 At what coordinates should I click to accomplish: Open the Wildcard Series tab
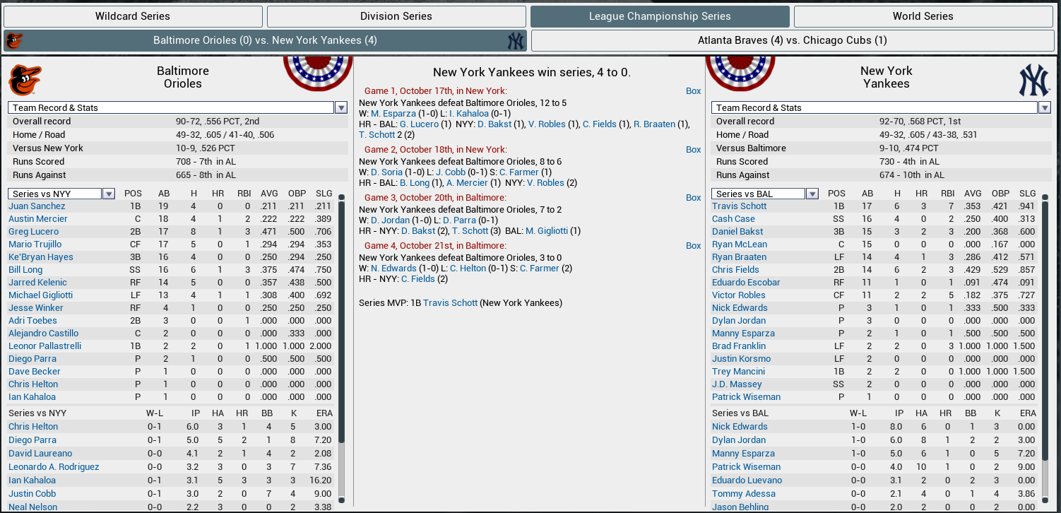coord(133,16)
